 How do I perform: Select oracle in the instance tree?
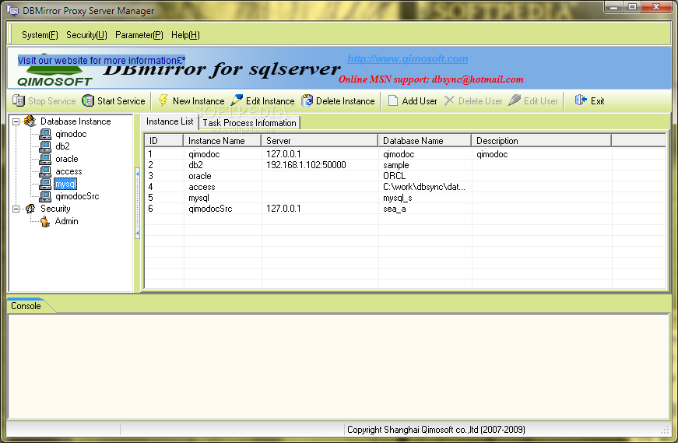[x=67, y=159]
